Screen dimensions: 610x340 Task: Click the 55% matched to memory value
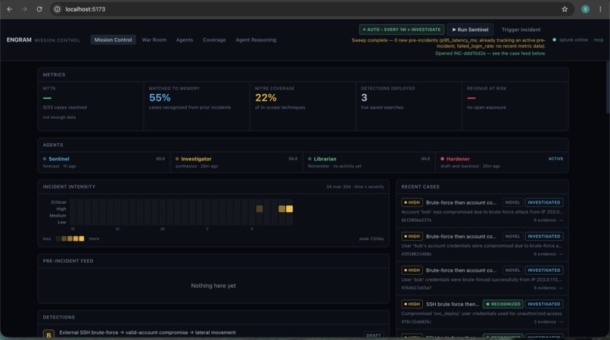pos(160,98)
